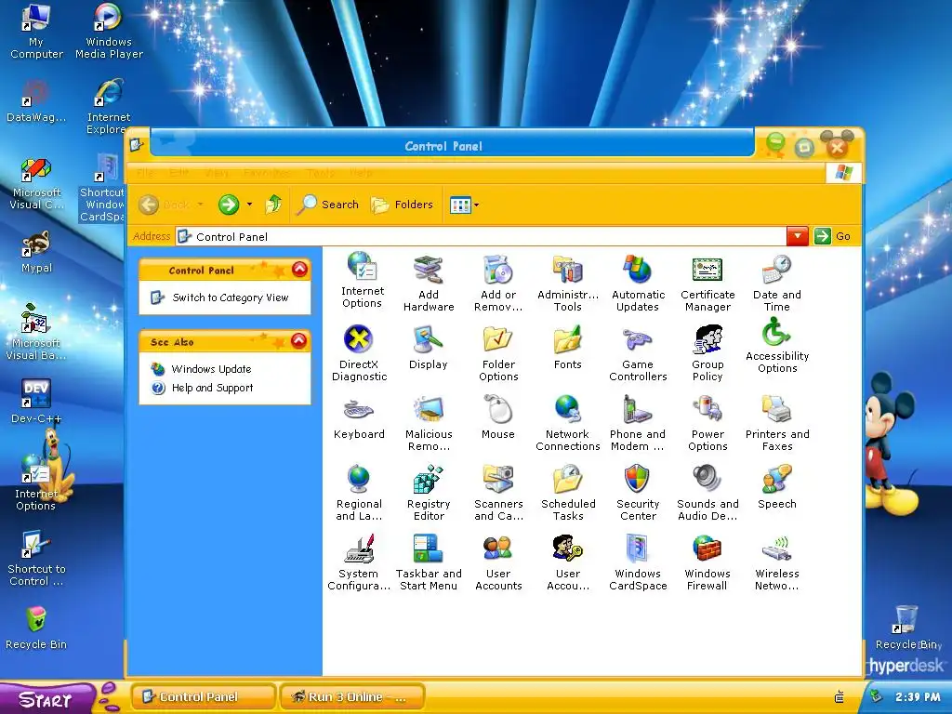Open Taskbar and Start Menu settings
This screenshot has width=952, height=714.
(x=429, y=562)
